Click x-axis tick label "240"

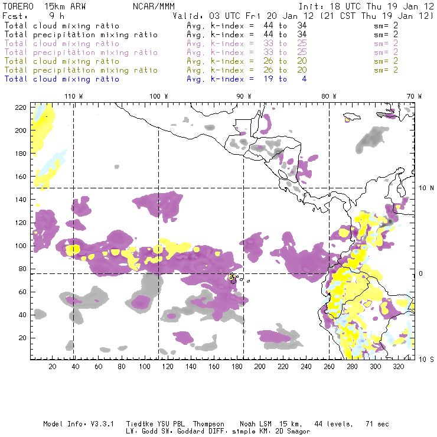click(306, 367)
